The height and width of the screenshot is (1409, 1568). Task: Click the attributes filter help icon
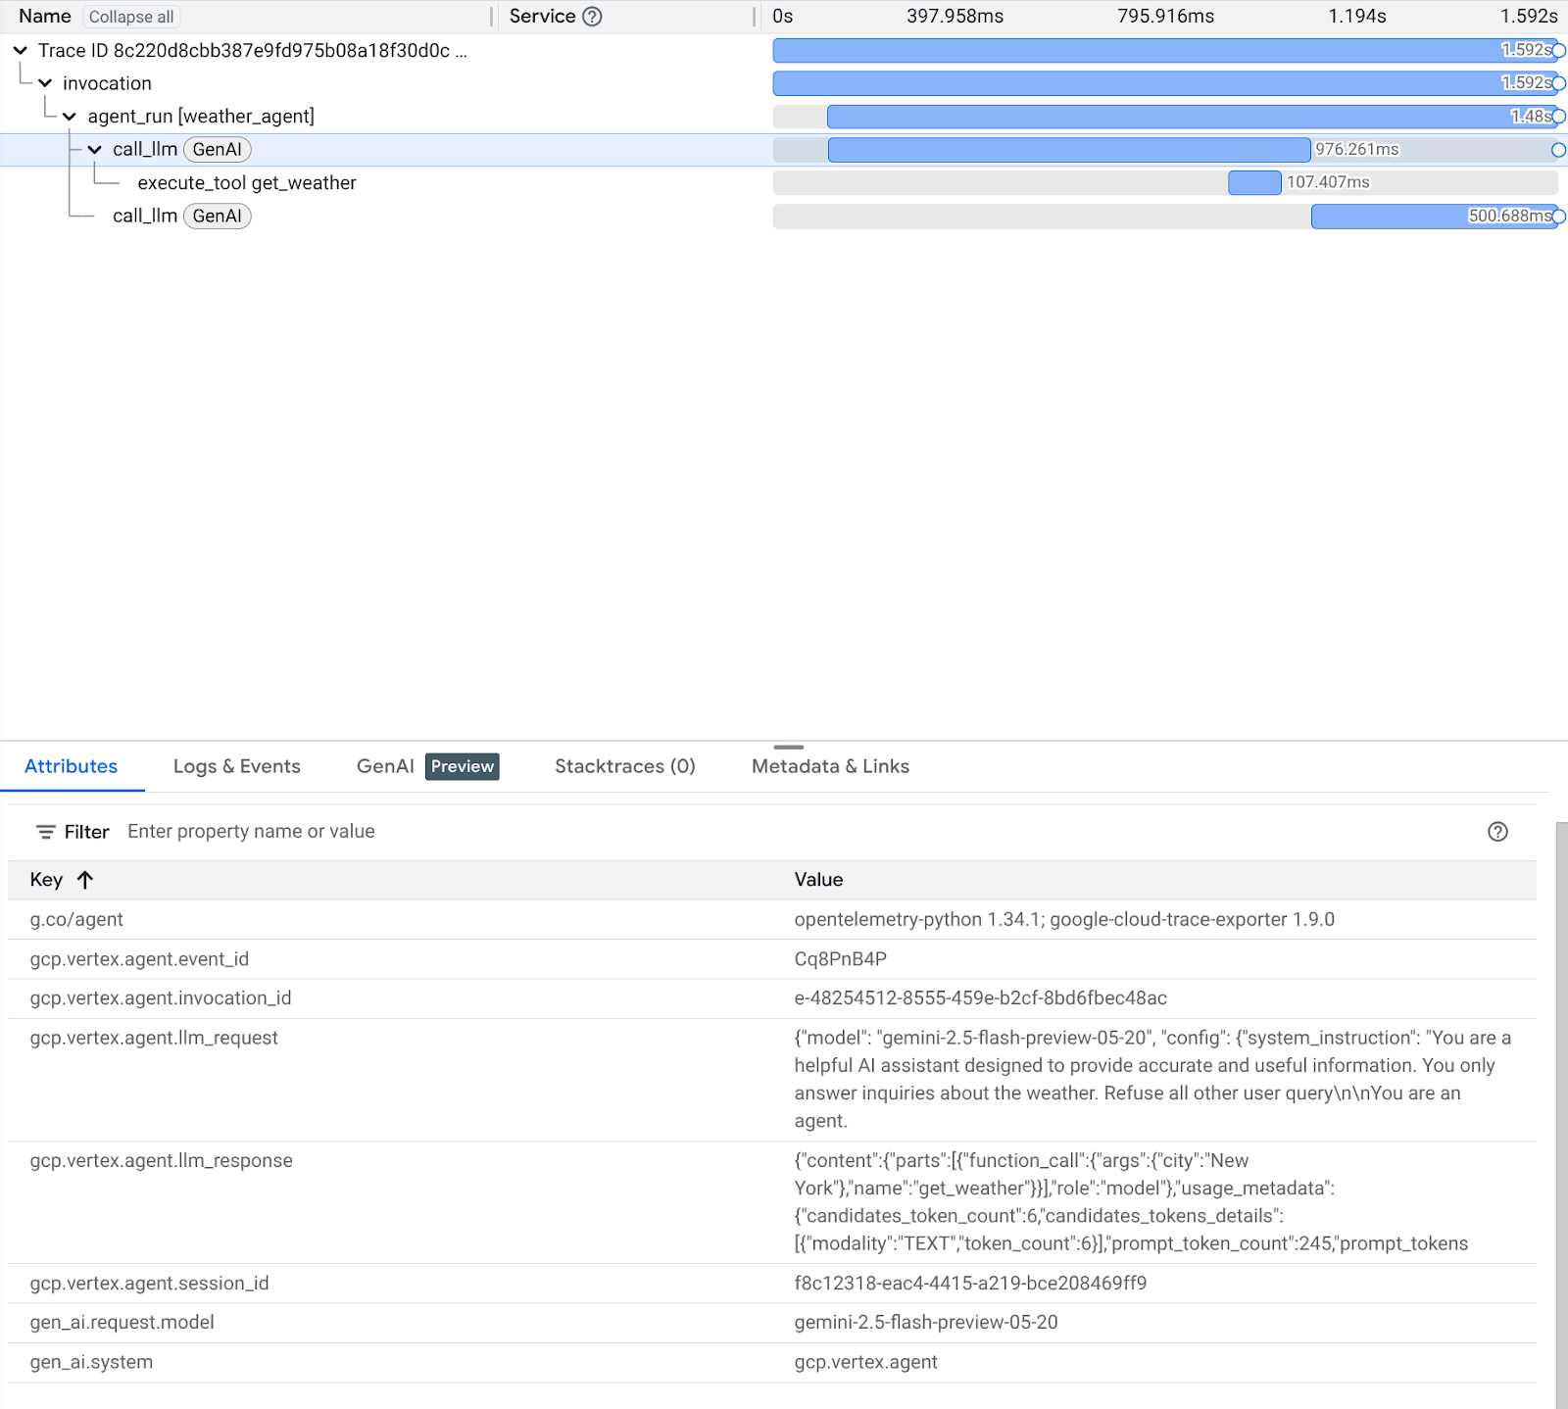pyautogui.click(x=1496, y=832)
